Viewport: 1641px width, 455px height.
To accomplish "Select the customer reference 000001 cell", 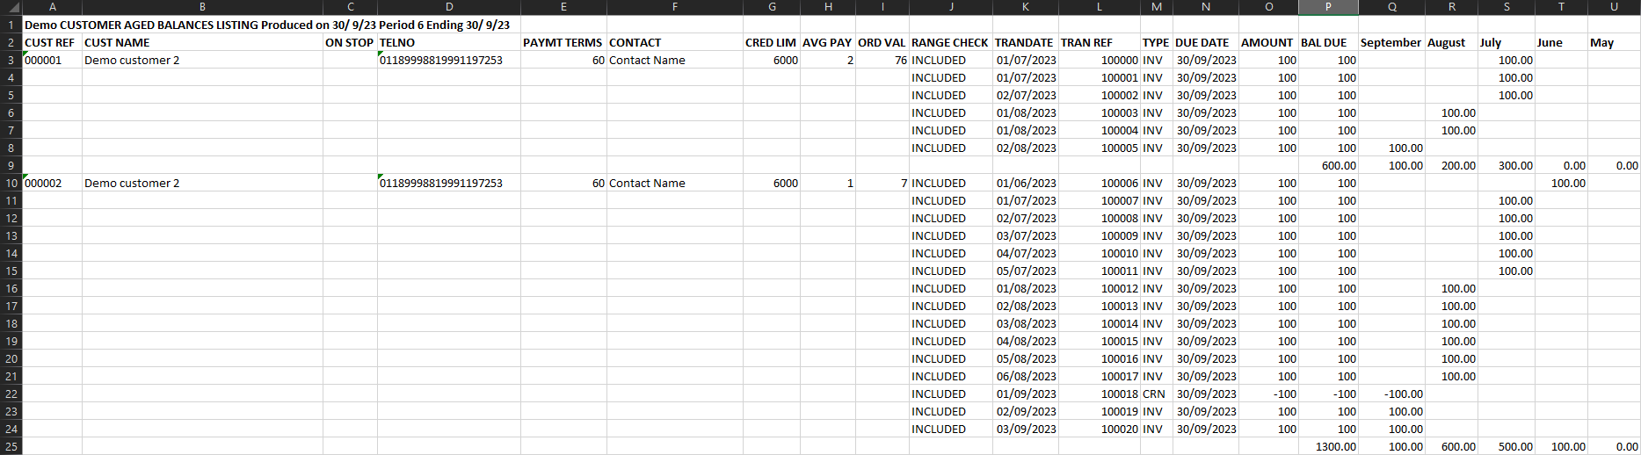I will [44, 60].
